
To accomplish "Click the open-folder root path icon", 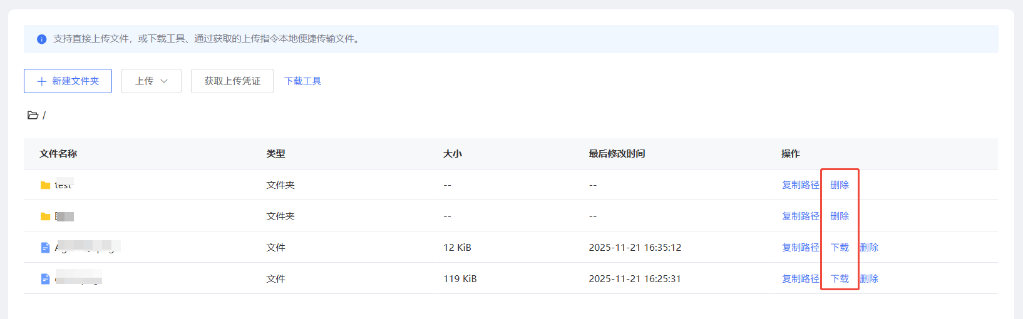I will (33, 115).
